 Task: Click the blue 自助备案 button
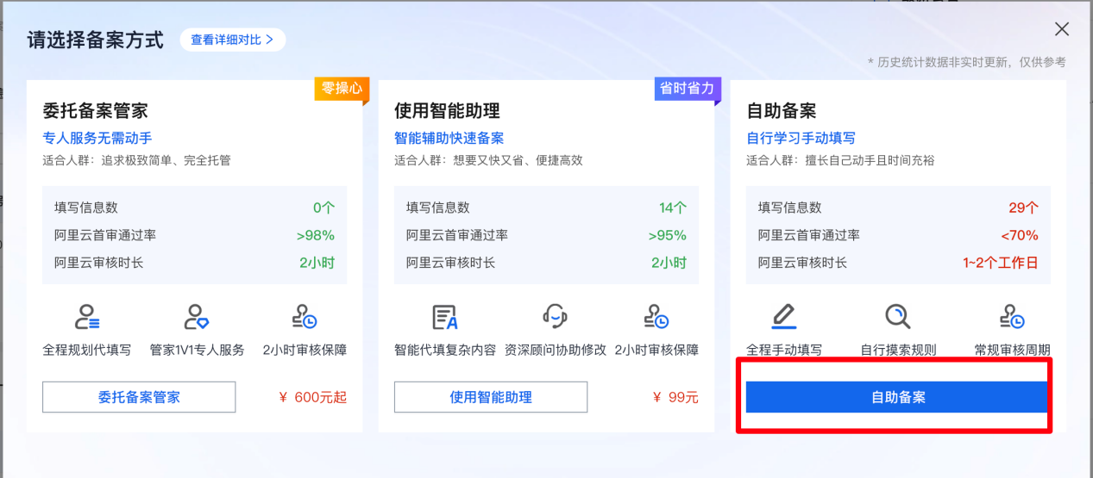pos(896,397)
